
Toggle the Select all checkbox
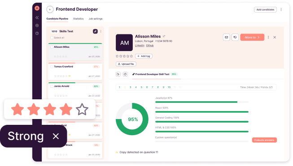(x=52, y=38)
